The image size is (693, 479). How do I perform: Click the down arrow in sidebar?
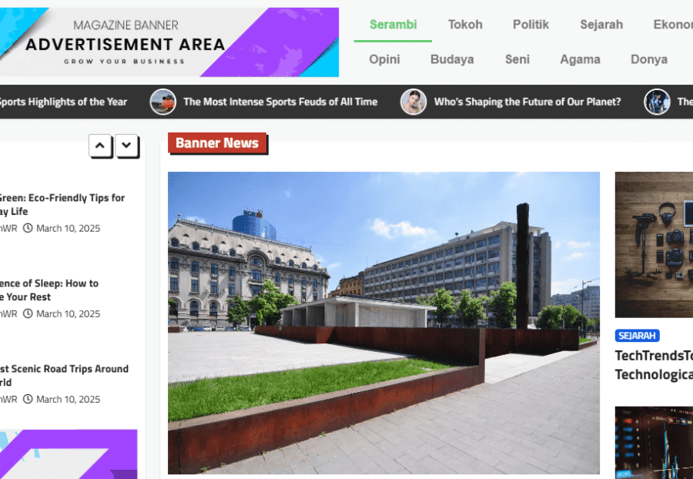126,146
